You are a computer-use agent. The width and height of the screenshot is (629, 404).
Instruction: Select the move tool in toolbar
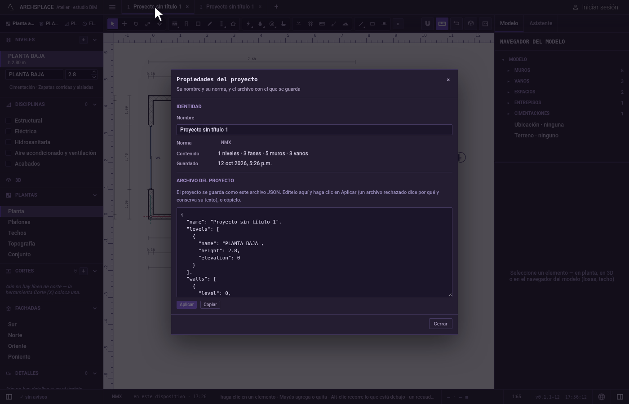[124, 24]
